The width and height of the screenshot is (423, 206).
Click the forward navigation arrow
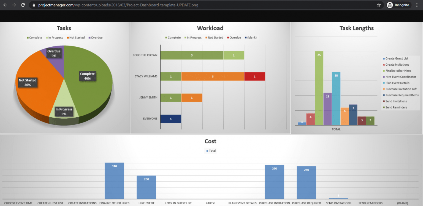click(x=14, y=5)
